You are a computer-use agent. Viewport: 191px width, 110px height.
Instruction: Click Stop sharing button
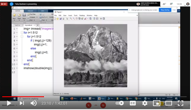coord(165,10)
